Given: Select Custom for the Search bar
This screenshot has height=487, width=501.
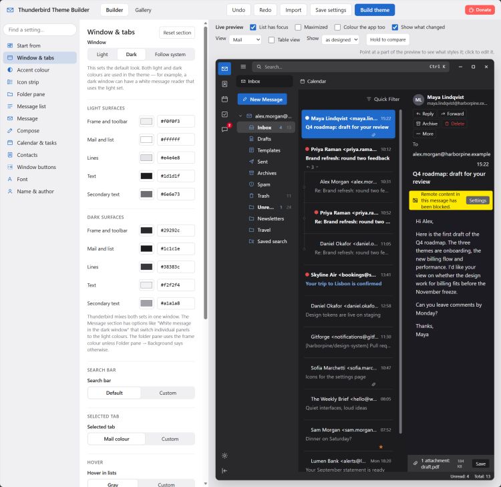Looking at the screenshot, I should pos(168,393).
